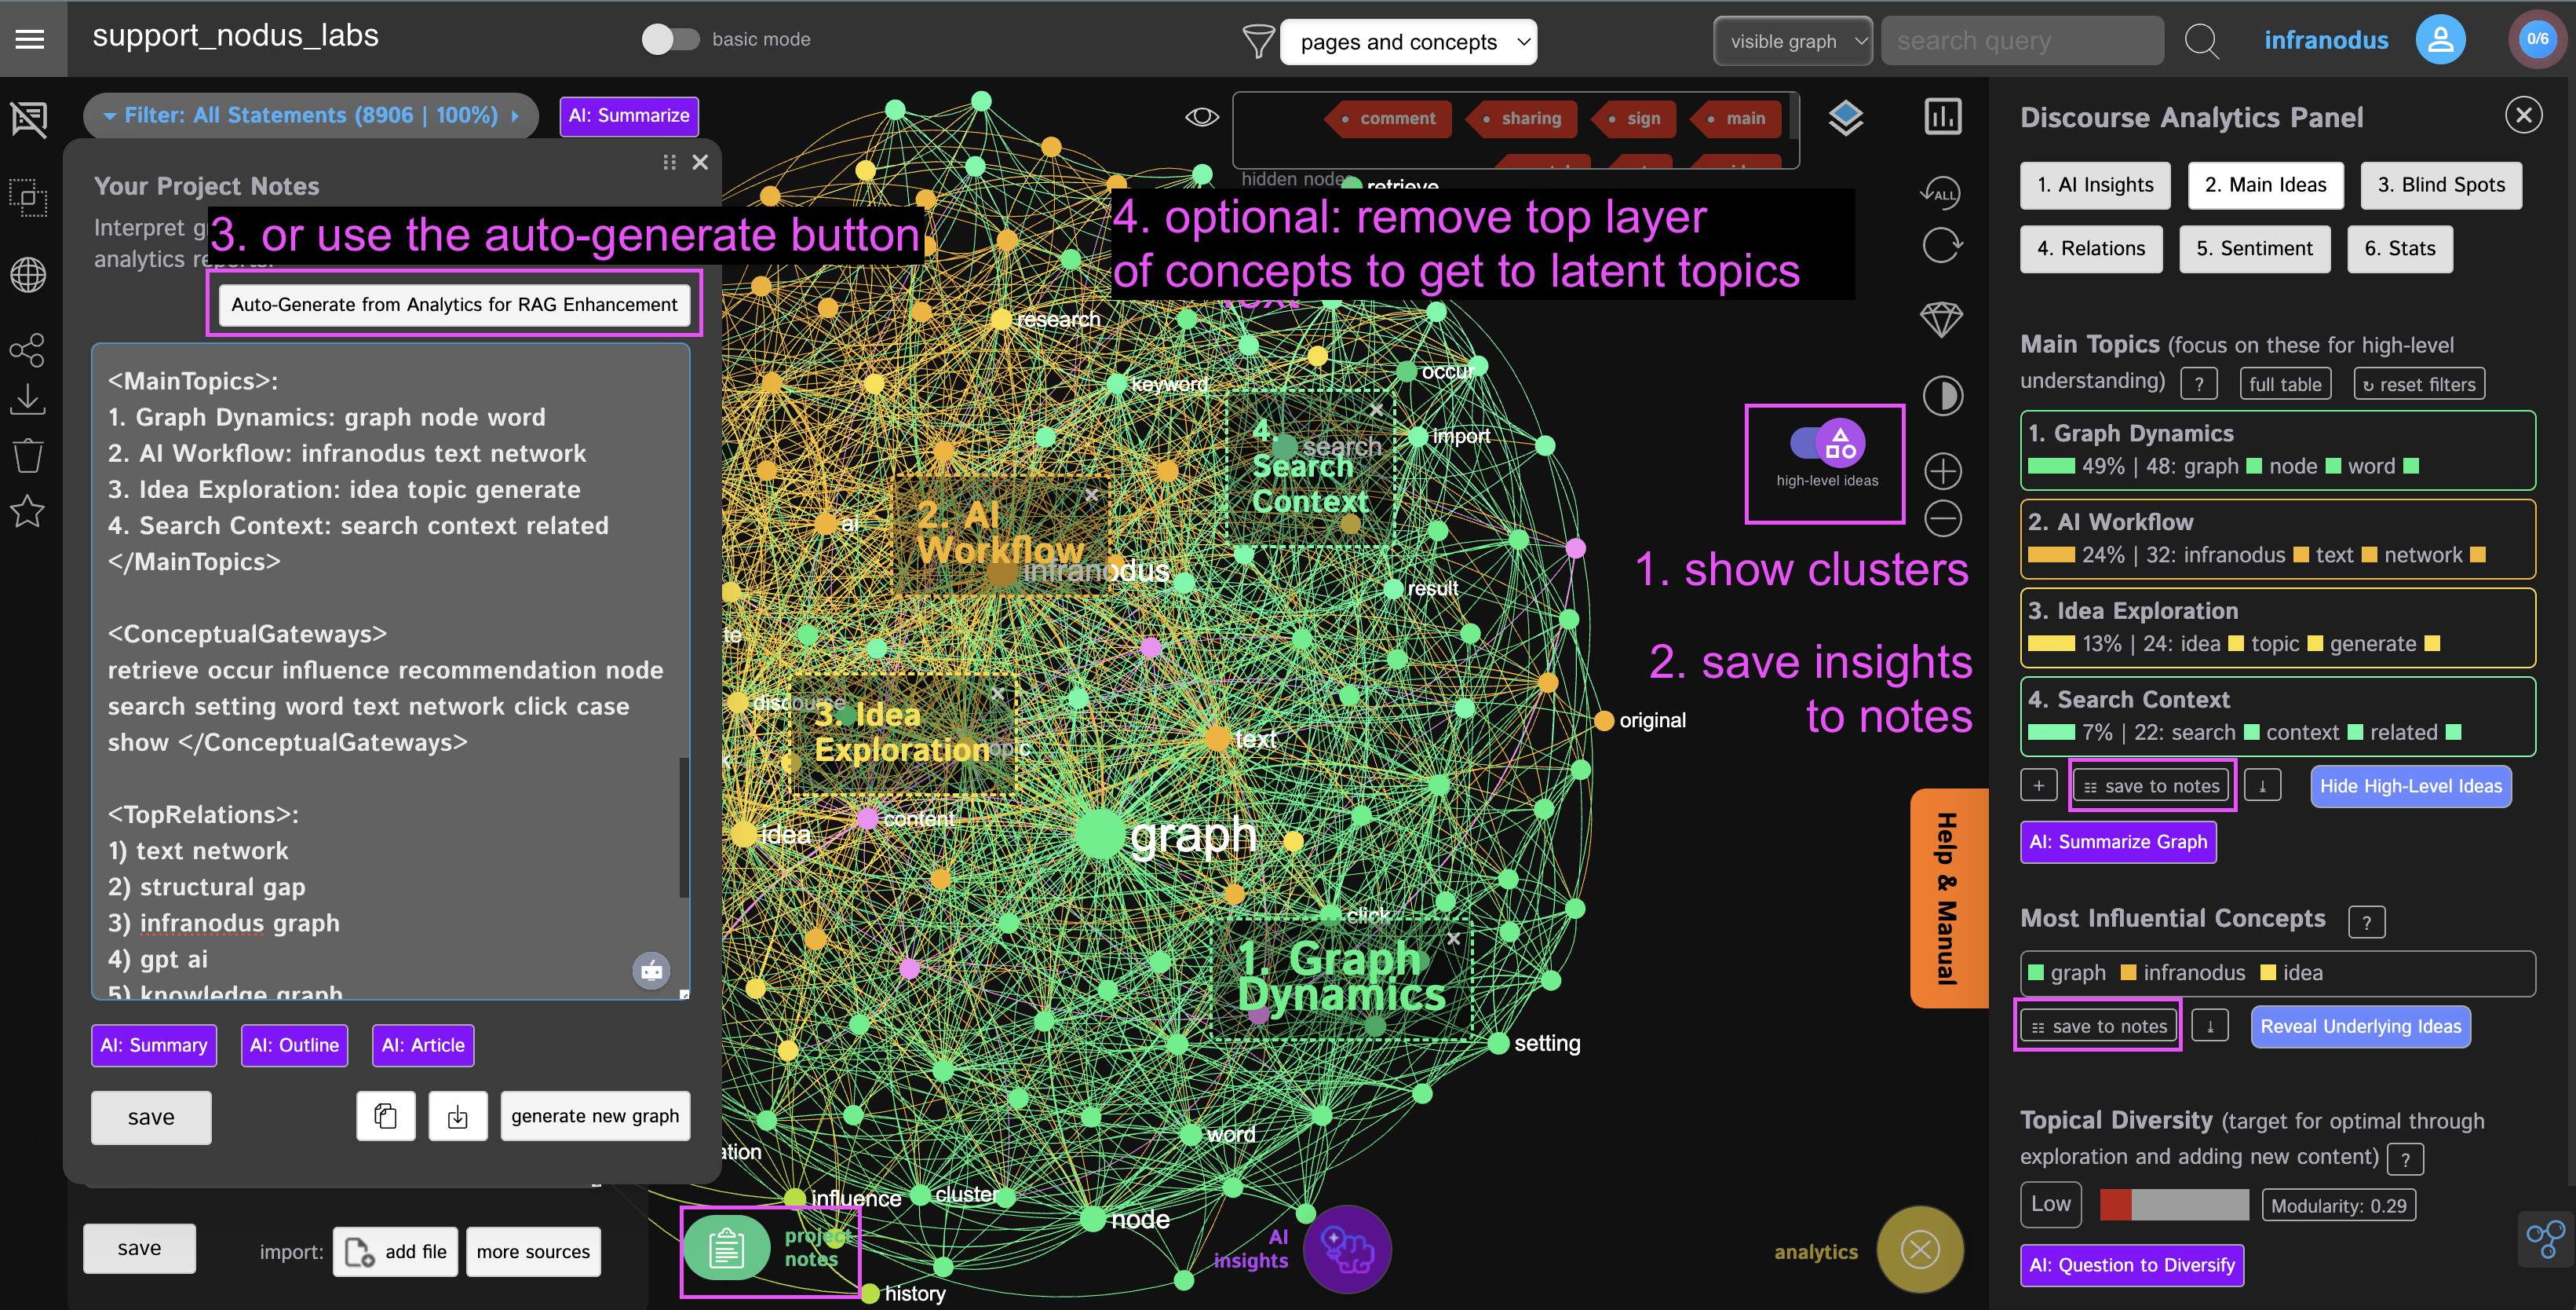Click the drag handle of notes panel

coord(669,162)
